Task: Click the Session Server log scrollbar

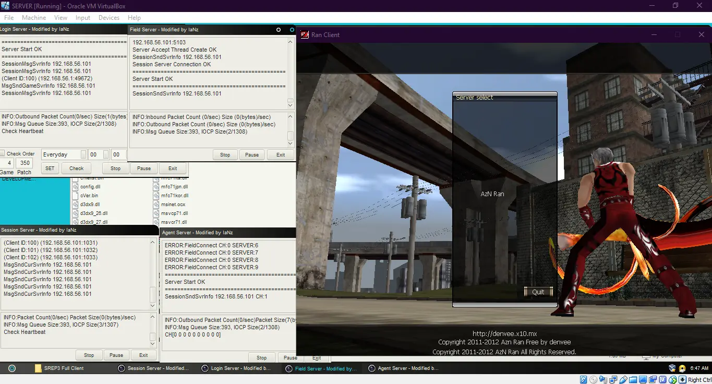Action: pyautogui.click(x=153, y=273)
